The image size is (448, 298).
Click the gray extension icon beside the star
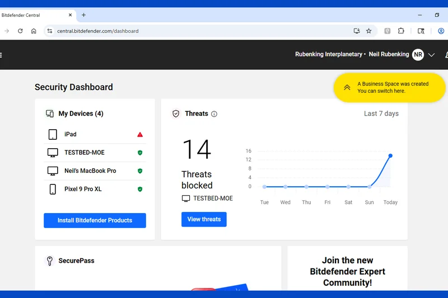coord(388,31)
